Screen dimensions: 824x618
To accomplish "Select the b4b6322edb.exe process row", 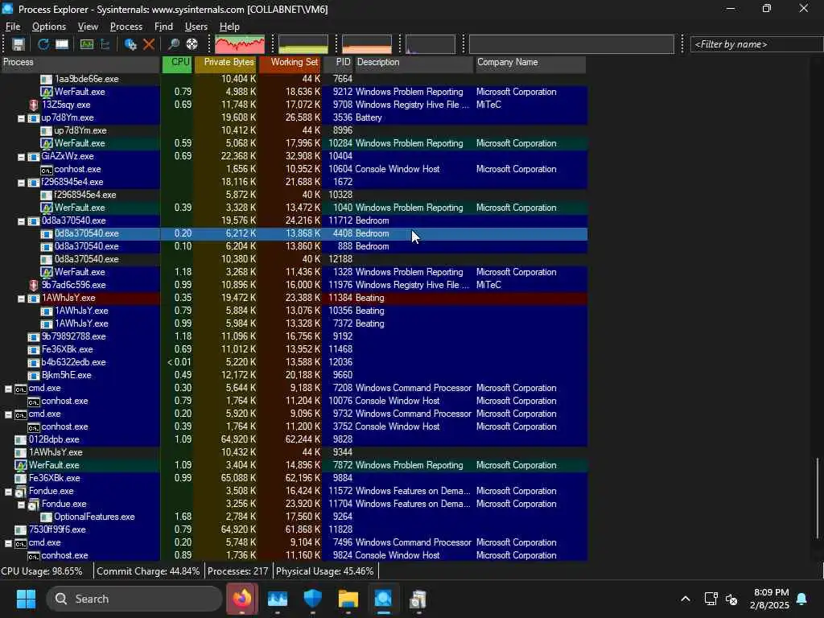I will [x=294, y=362].
